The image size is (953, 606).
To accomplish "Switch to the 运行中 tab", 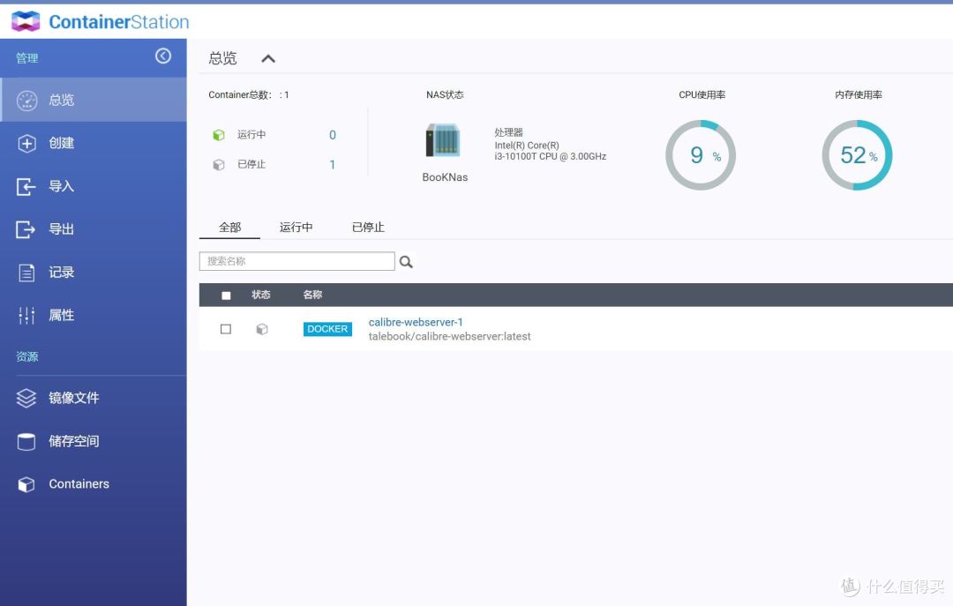I will point(296,228).
